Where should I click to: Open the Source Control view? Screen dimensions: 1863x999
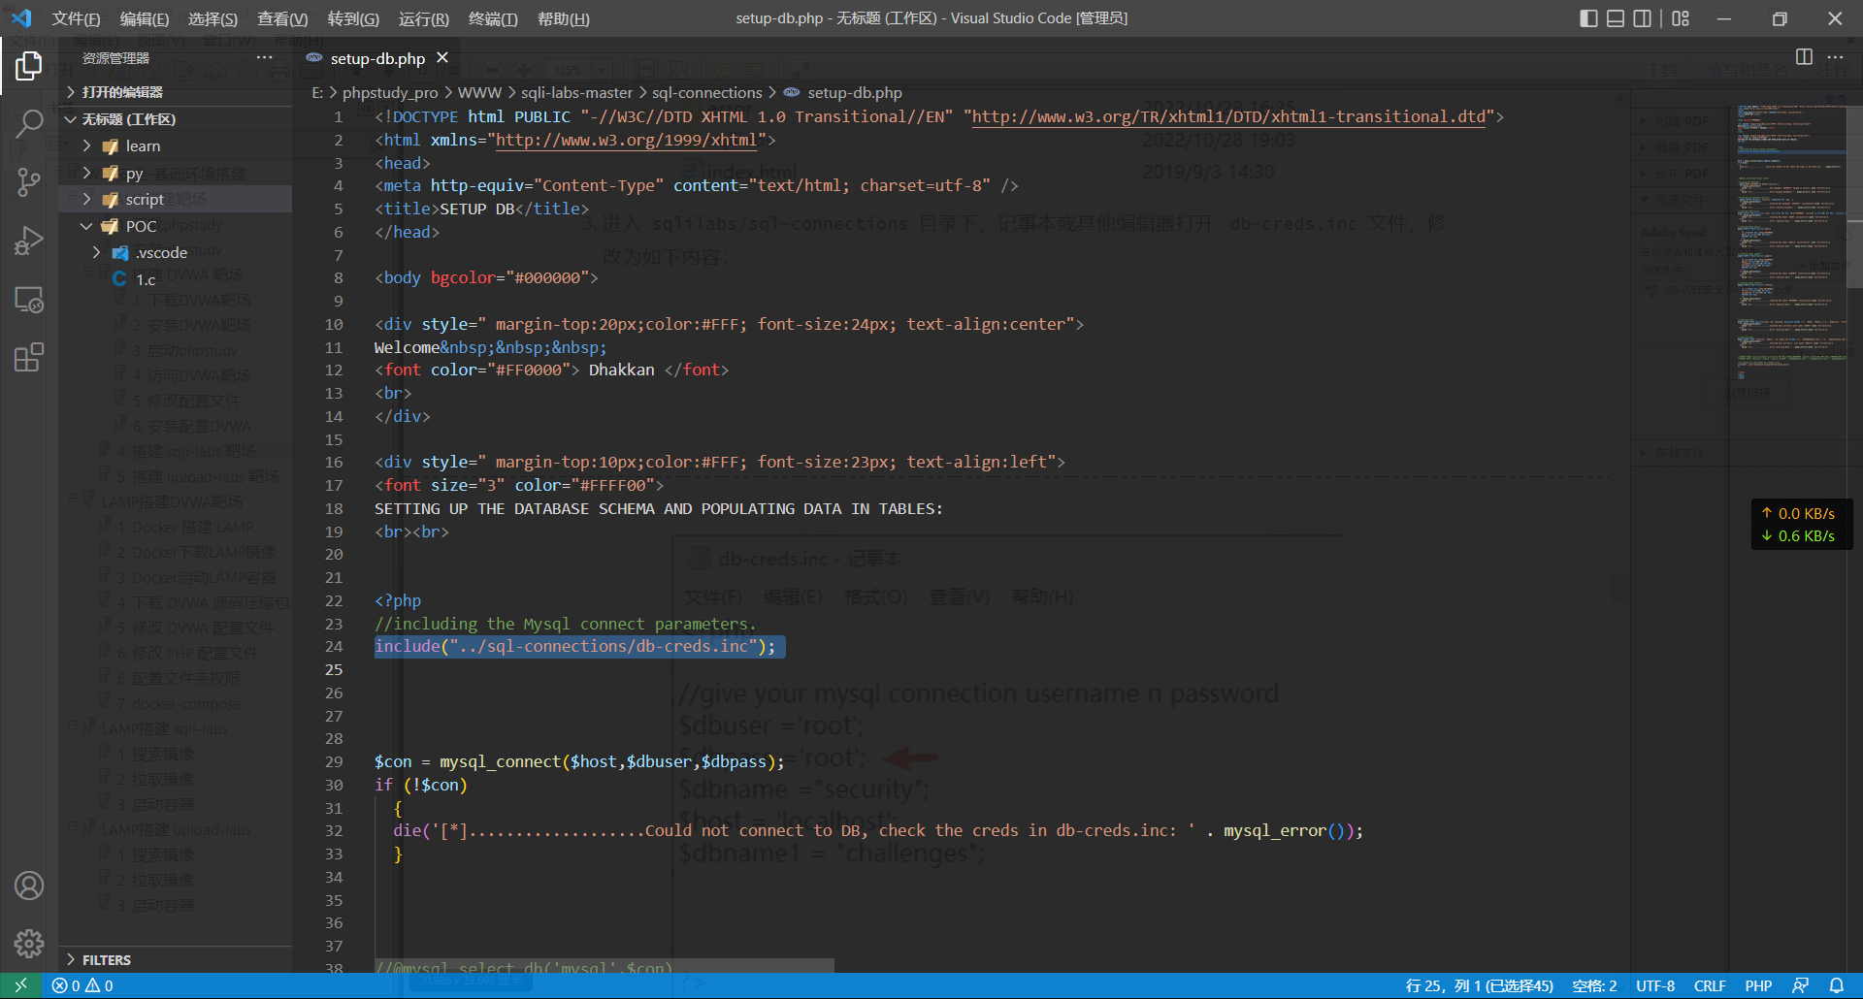point(29,182)
